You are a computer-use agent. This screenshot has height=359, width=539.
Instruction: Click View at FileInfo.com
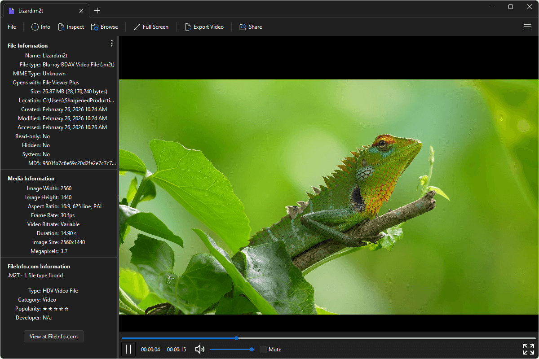pos(53,336)
